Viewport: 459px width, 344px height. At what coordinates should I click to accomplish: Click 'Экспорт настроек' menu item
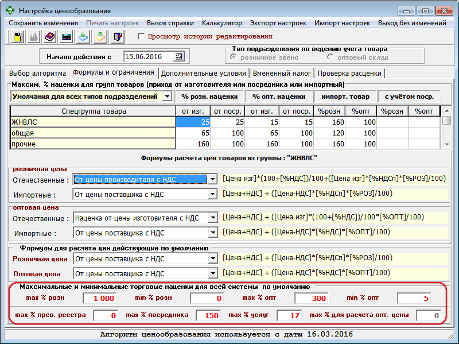click(x=278, y=23)
